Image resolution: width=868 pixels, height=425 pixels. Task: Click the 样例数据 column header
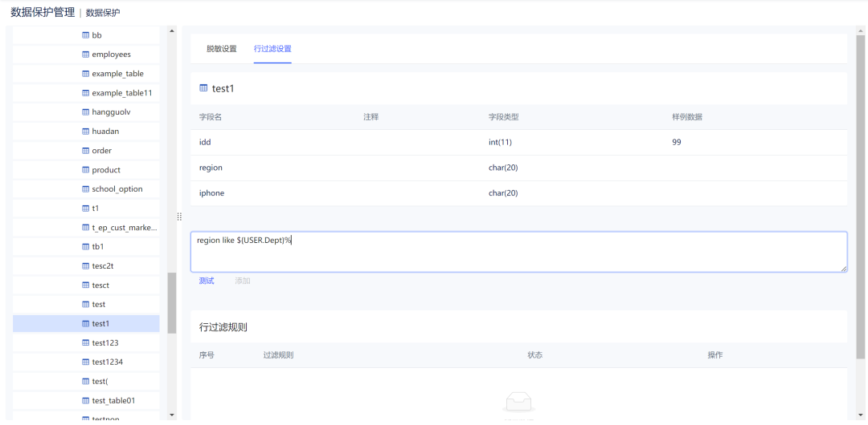pos(687,117)
